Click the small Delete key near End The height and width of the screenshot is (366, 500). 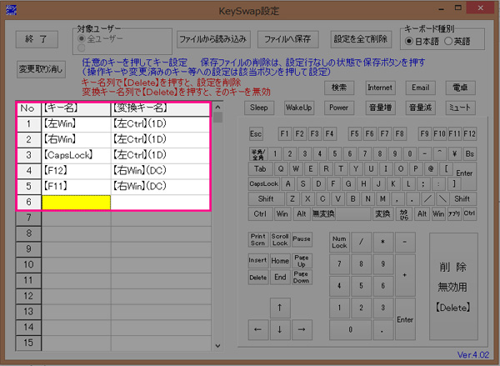pos(258,278)
